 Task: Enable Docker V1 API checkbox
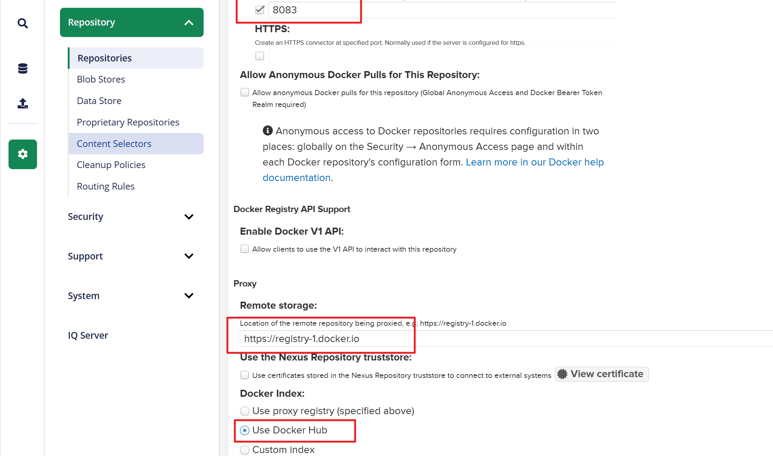coord(245,249)
